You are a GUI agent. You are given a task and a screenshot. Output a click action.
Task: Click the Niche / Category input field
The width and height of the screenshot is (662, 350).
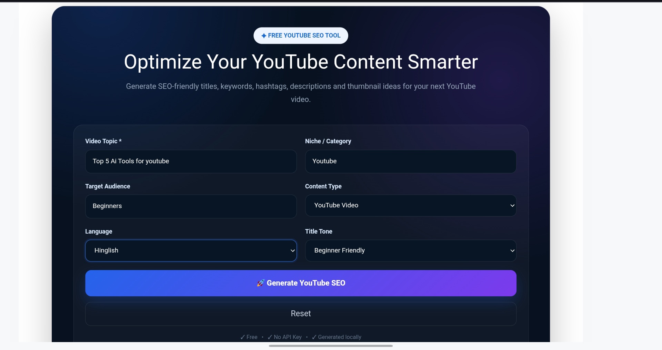pos(411,161)
